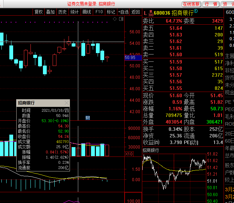The image size is (234, 203).
Task: Click 内盘 value 306421
Action: pyautogui.click(x=215, y=122)
